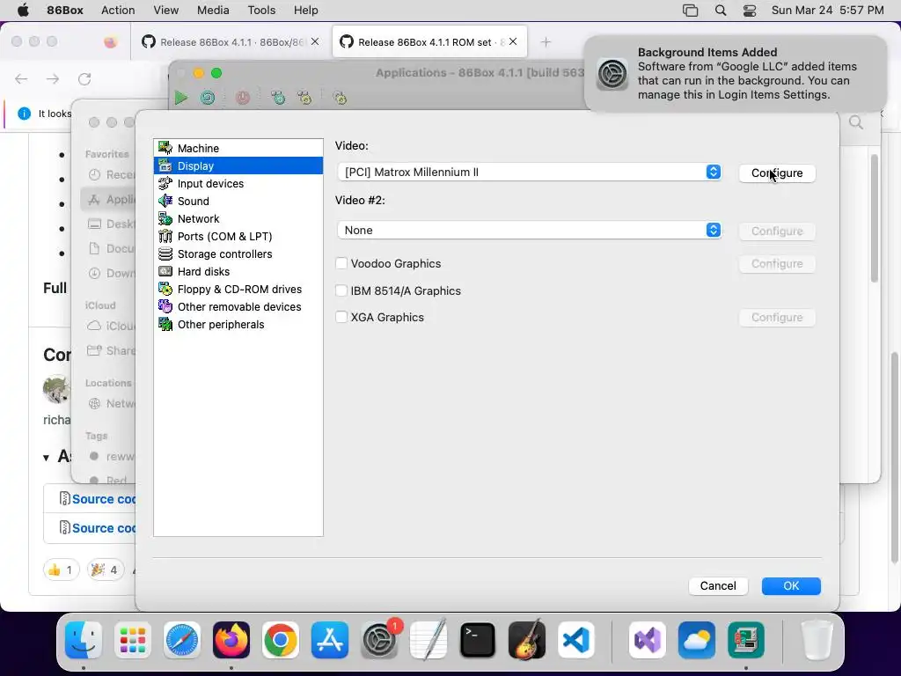Image resolution: width=901 pixels, height=676 pixels.
Task: Open Visual Studio Code from the dock
Action: click(x=576, y=640)
